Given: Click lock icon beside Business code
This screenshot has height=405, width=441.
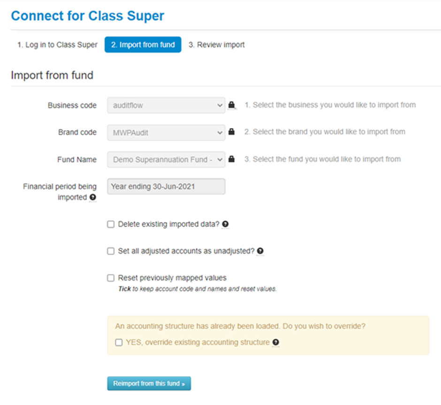Looking at the screenshot, I should [x=231, y=105].
